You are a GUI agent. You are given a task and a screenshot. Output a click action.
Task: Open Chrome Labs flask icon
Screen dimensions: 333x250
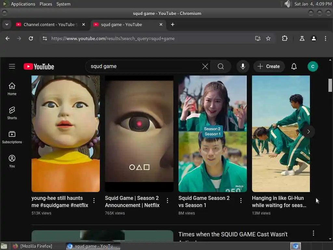click(x=302, y=38)
